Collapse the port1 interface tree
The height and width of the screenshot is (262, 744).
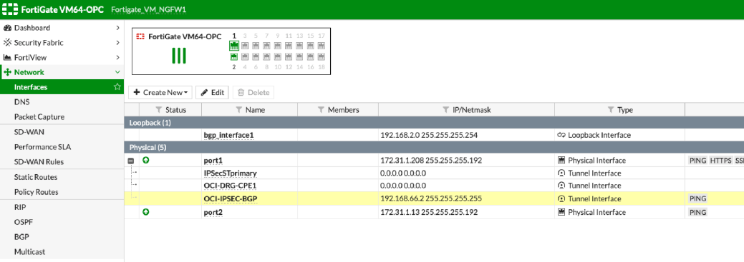(x=131, y=161)
